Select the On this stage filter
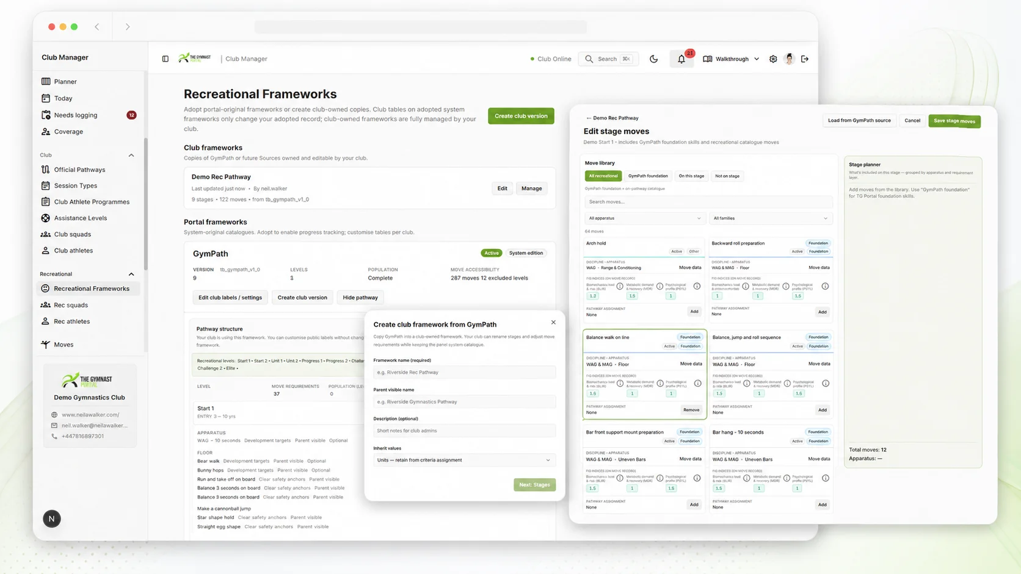 691,176
